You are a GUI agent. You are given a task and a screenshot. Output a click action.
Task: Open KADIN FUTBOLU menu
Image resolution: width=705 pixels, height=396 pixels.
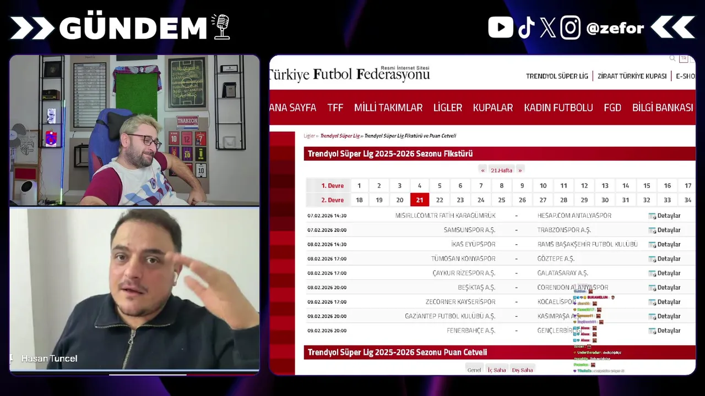(x=558, y=108)
